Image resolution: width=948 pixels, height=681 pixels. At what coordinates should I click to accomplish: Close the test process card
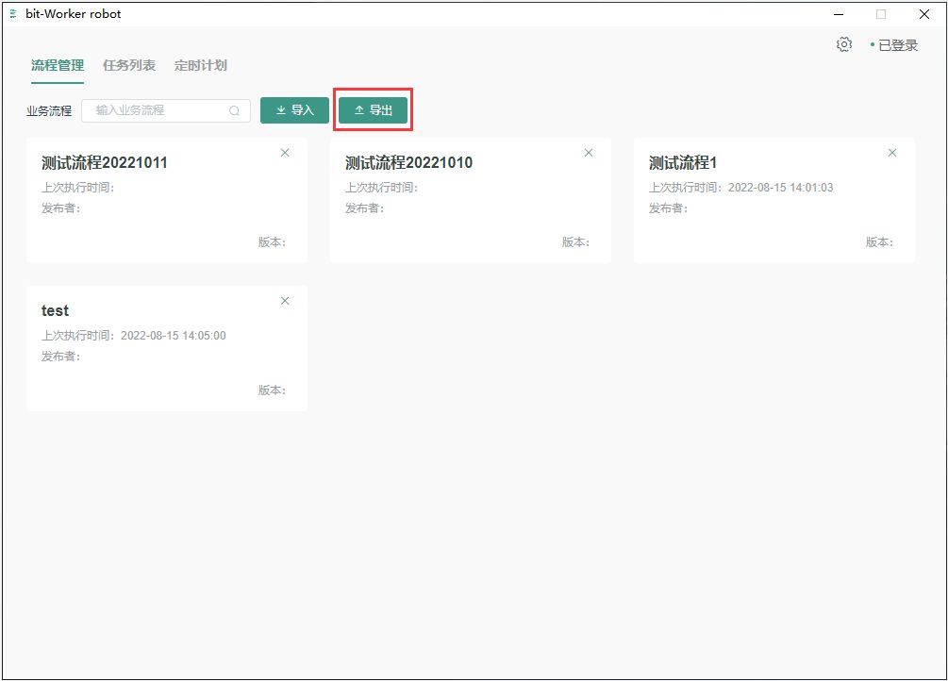pyautogui.click(x=285, y=301)
